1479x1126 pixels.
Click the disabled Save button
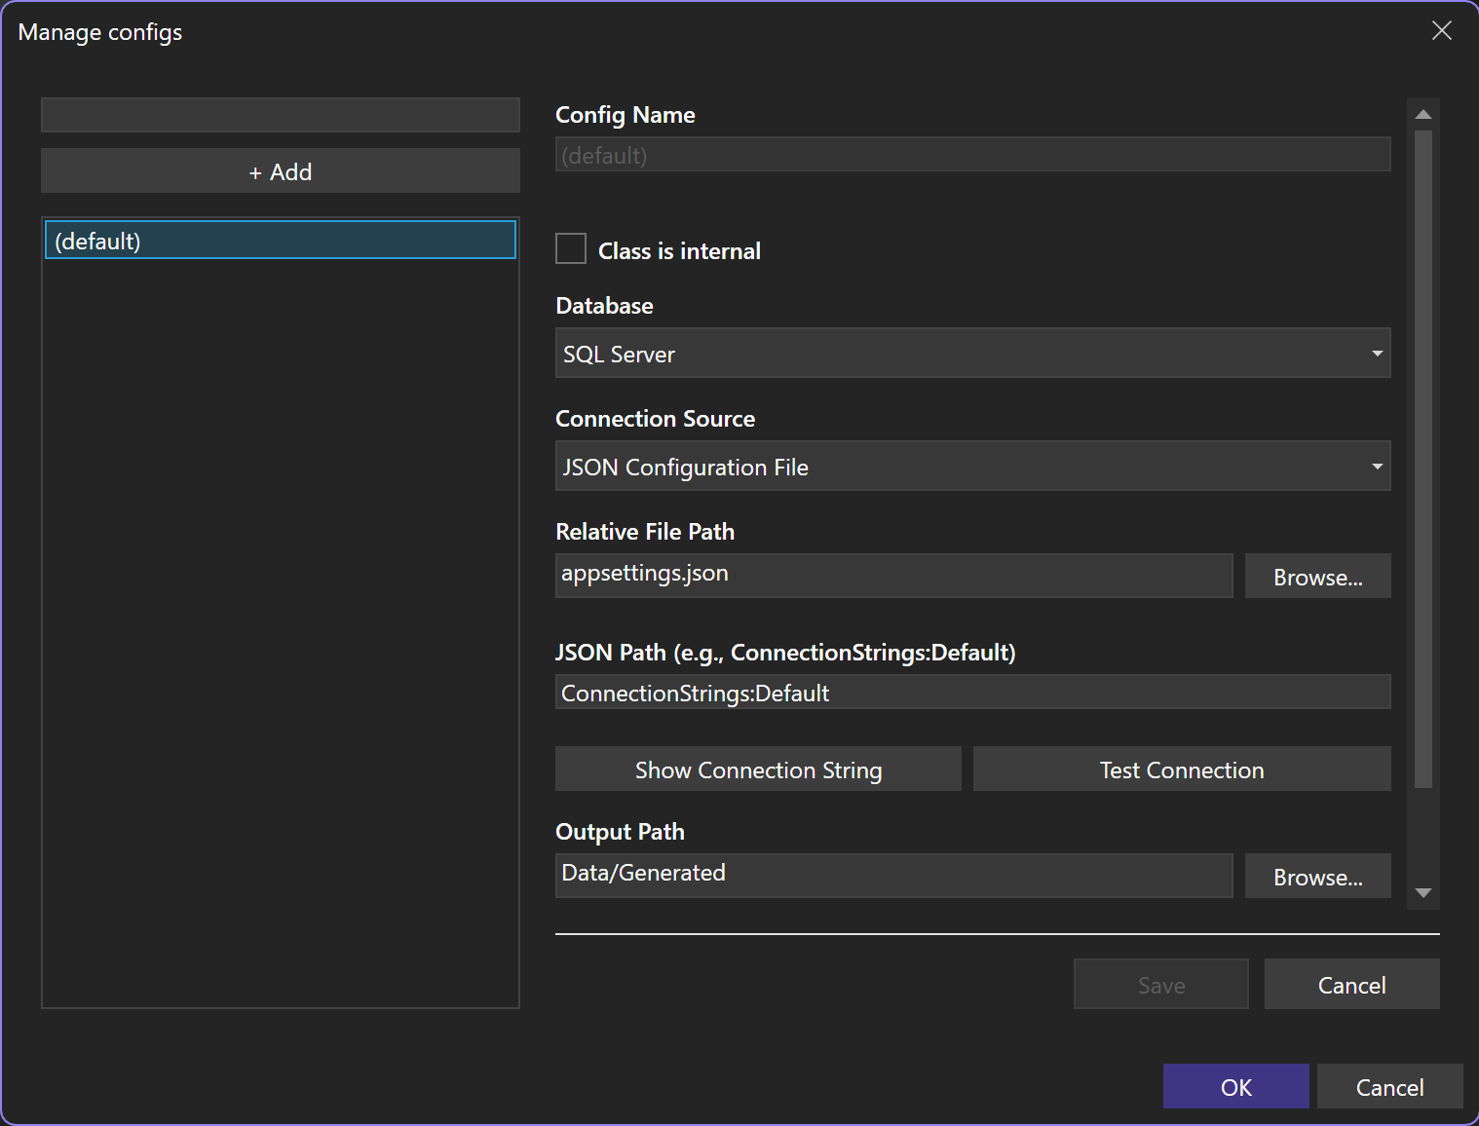pyautogui.click(x=1161, y=985)
